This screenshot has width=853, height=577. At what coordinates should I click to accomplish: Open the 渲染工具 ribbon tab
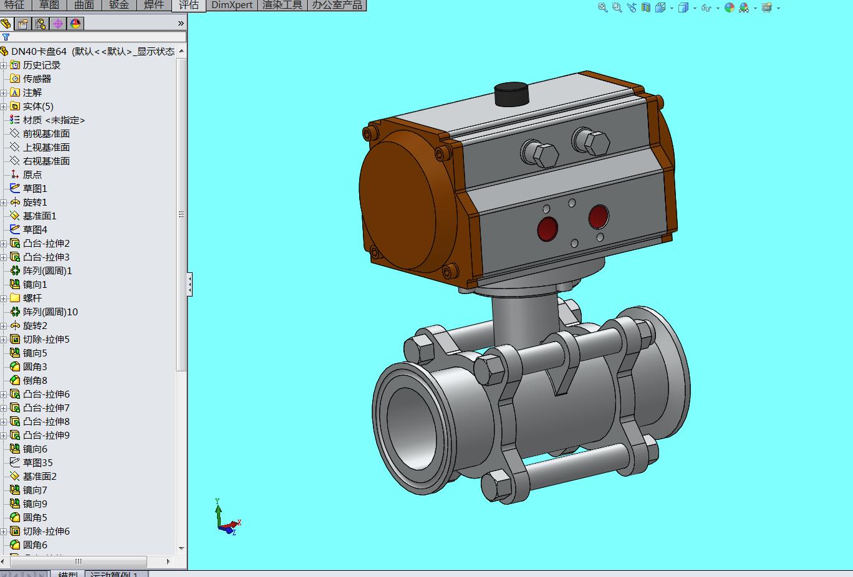click(282, 5)
